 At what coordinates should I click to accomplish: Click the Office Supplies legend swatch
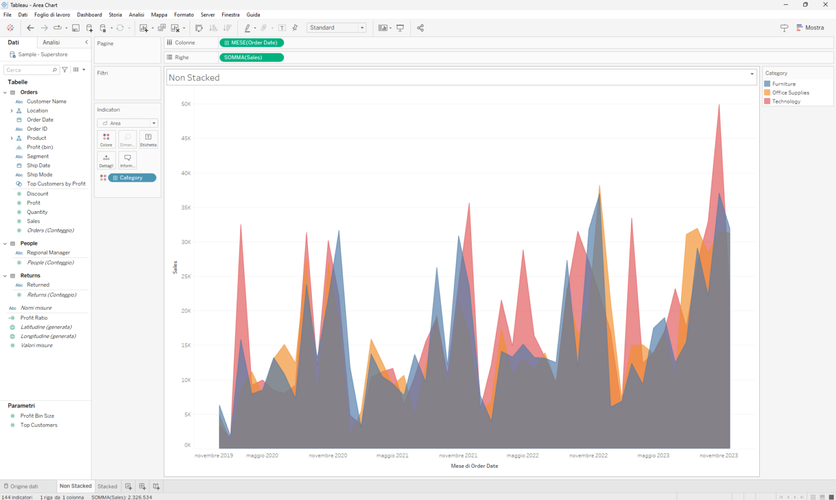point(767,92)
